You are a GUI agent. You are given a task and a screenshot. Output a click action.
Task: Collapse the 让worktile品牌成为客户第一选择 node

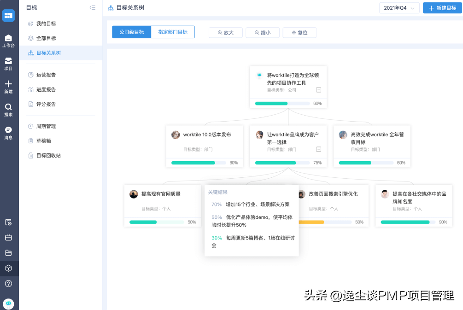[318, 149]
